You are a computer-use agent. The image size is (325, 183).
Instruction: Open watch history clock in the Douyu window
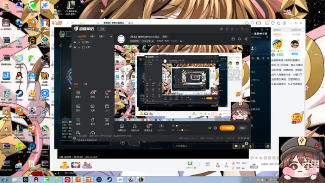(247, 23)
